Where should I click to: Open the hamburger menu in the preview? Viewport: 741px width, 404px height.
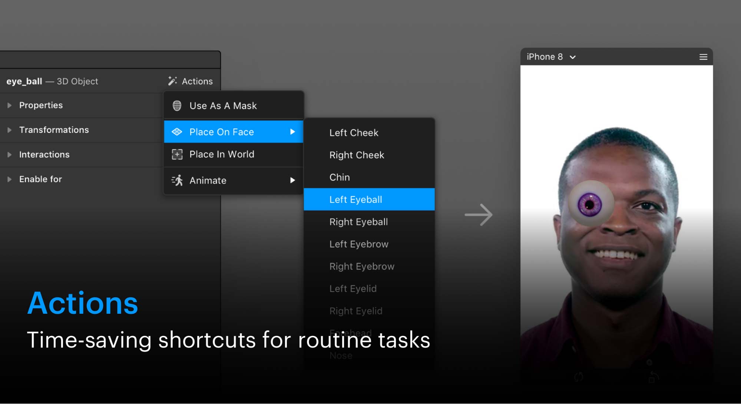click(703, 57)
